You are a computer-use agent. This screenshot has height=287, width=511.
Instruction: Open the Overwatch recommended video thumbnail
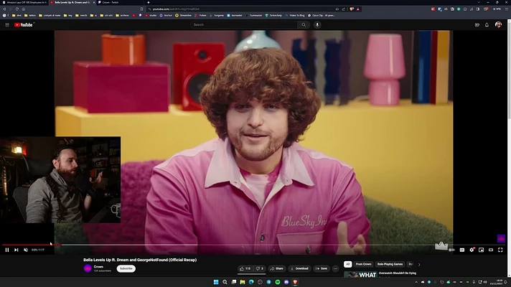360,275
